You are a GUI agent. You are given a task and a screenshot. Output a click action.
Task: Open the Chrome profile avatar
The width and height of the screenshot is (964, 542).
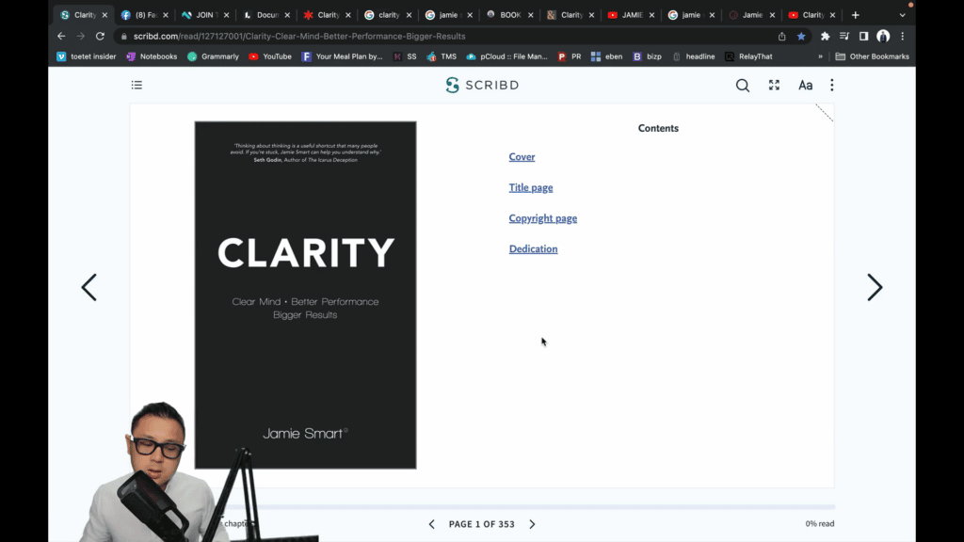click(883, 37)
